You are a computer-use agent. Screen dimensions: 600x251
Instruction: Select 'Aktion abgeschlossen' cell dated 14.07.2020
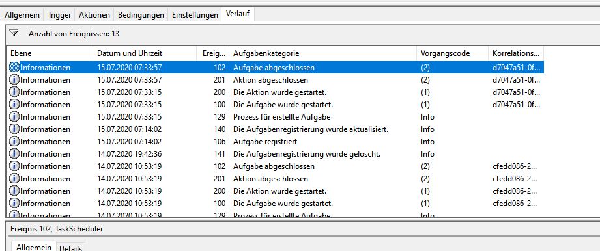[x=270, y=179]
